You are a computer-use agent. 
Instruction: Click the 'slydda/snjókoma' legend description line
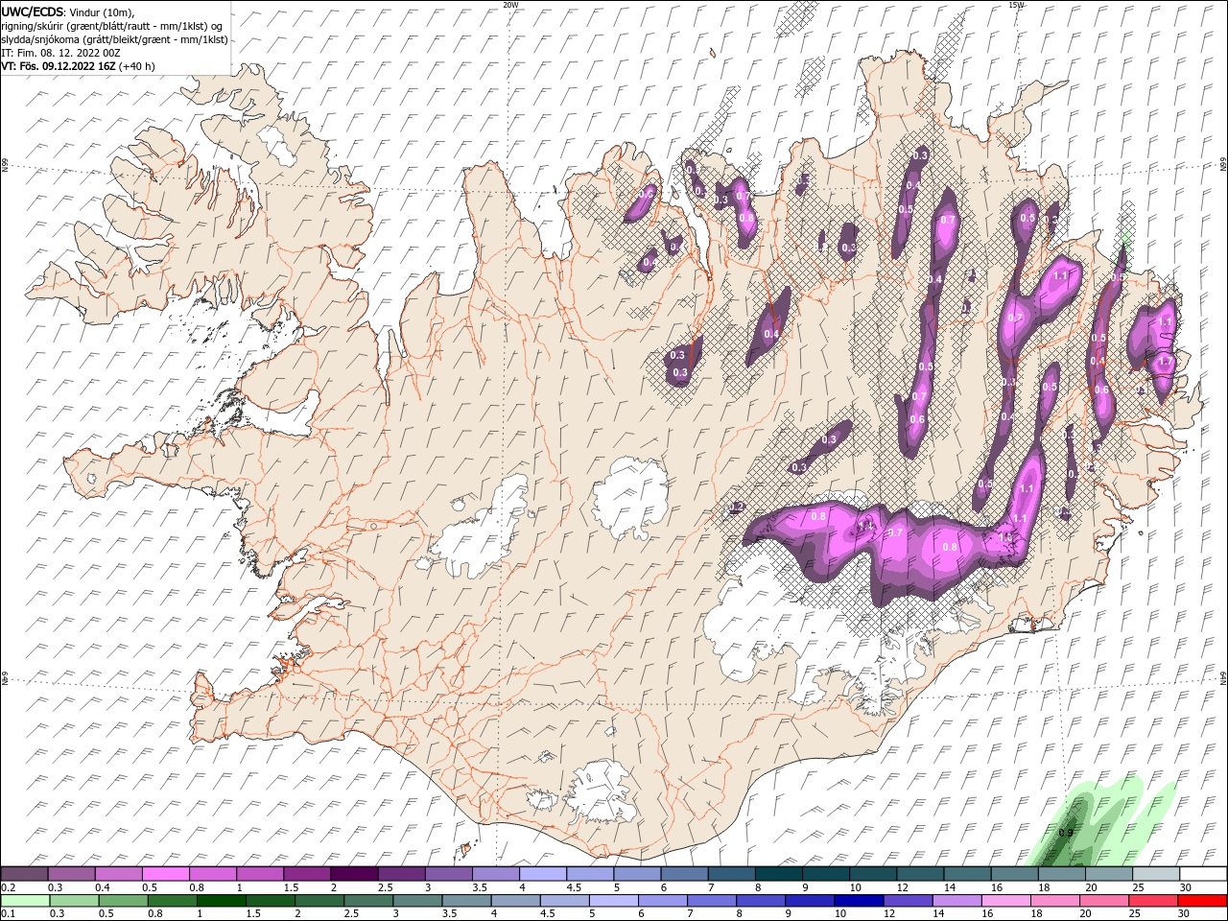pyautogui.click(x=114, y=39)
